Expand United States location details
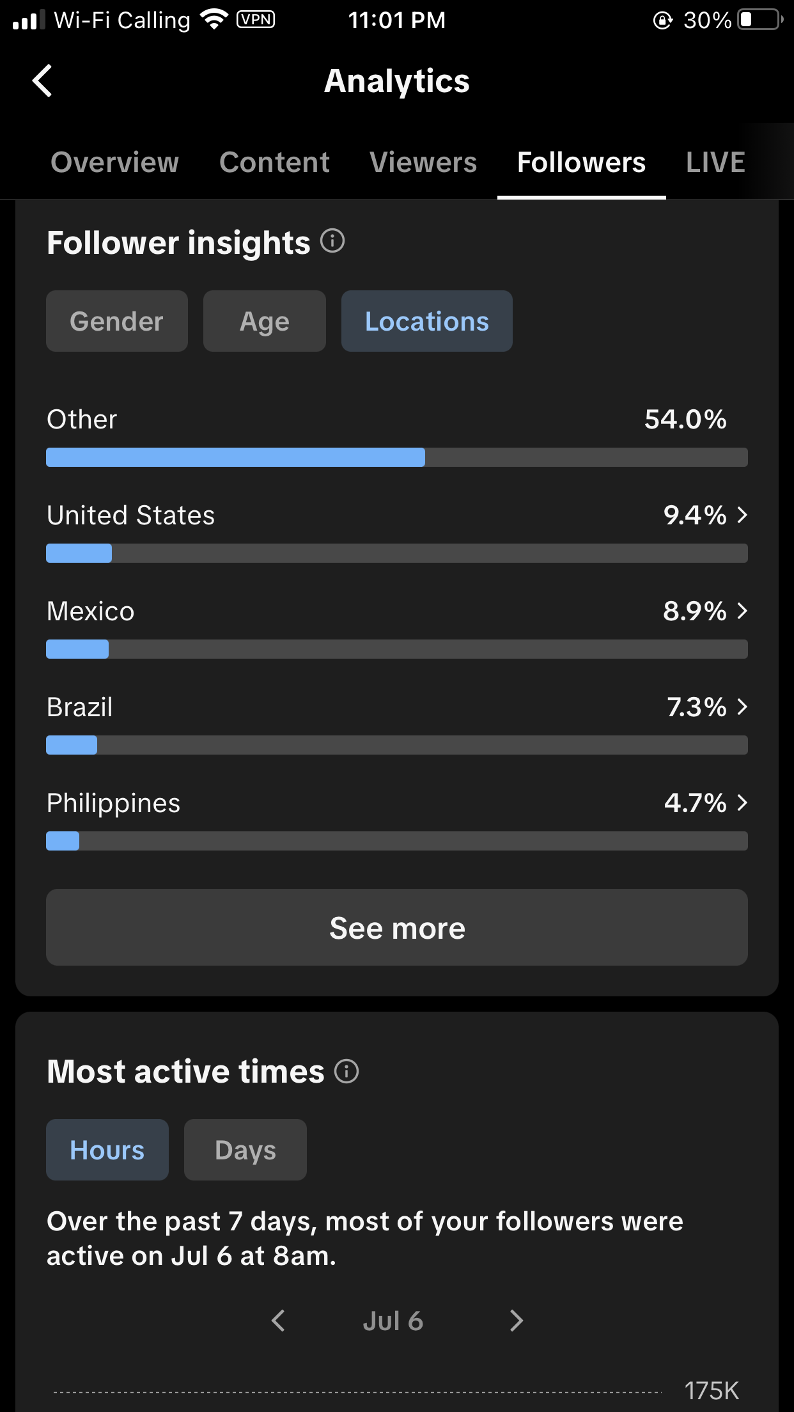Viewport: 794px width, 1412px height. (742, 515)
